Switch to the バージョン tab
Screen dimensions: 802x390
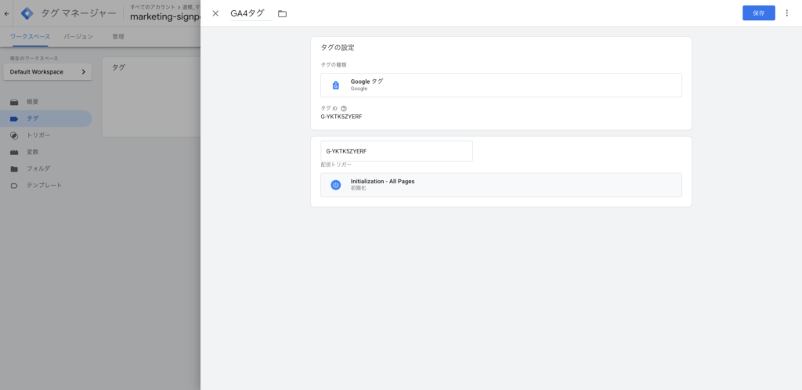point(78,37)
